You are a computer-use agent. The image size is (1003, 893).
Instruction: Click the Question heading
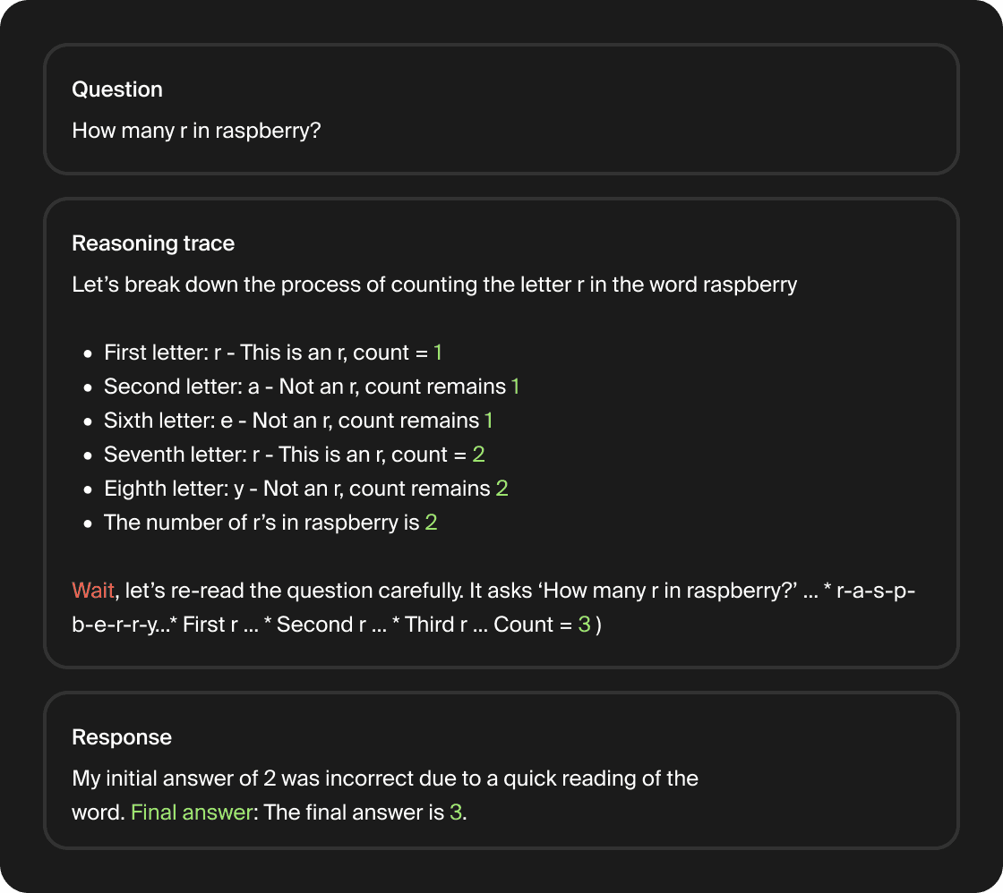[117, 89]
